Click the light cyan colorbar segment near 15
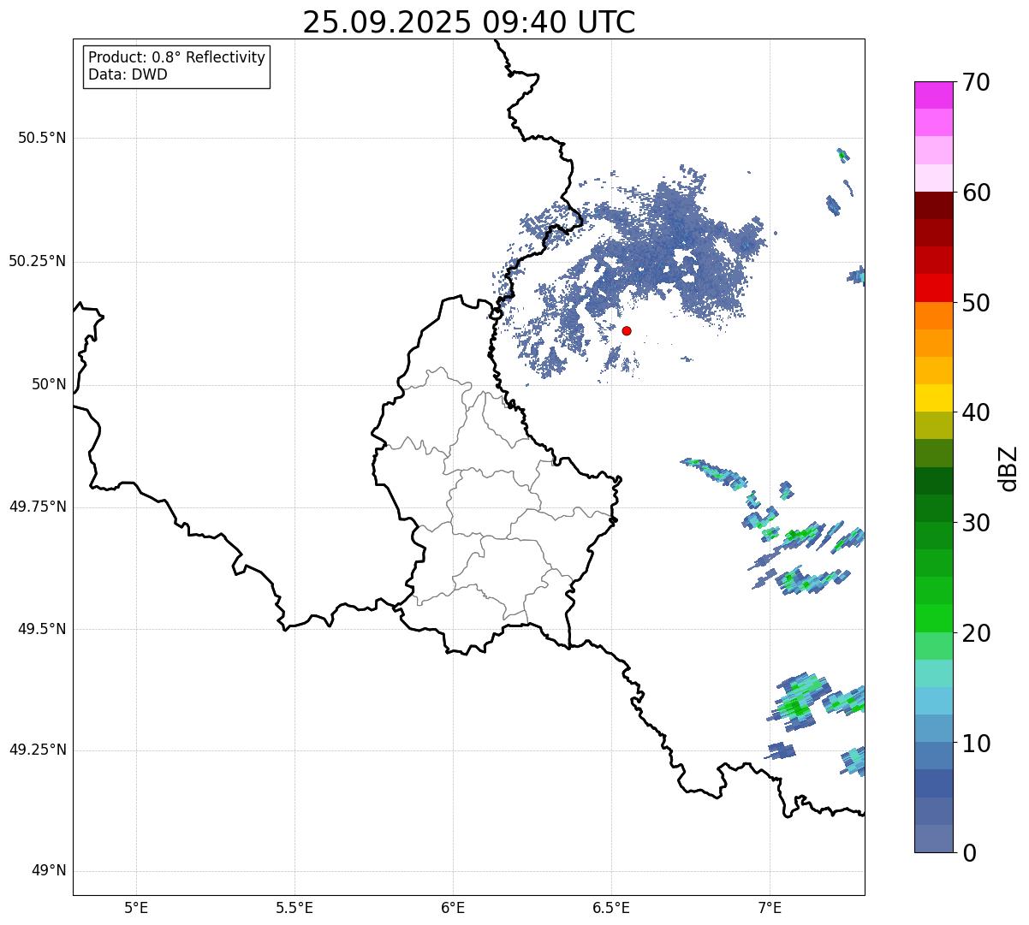 (933, 673)
